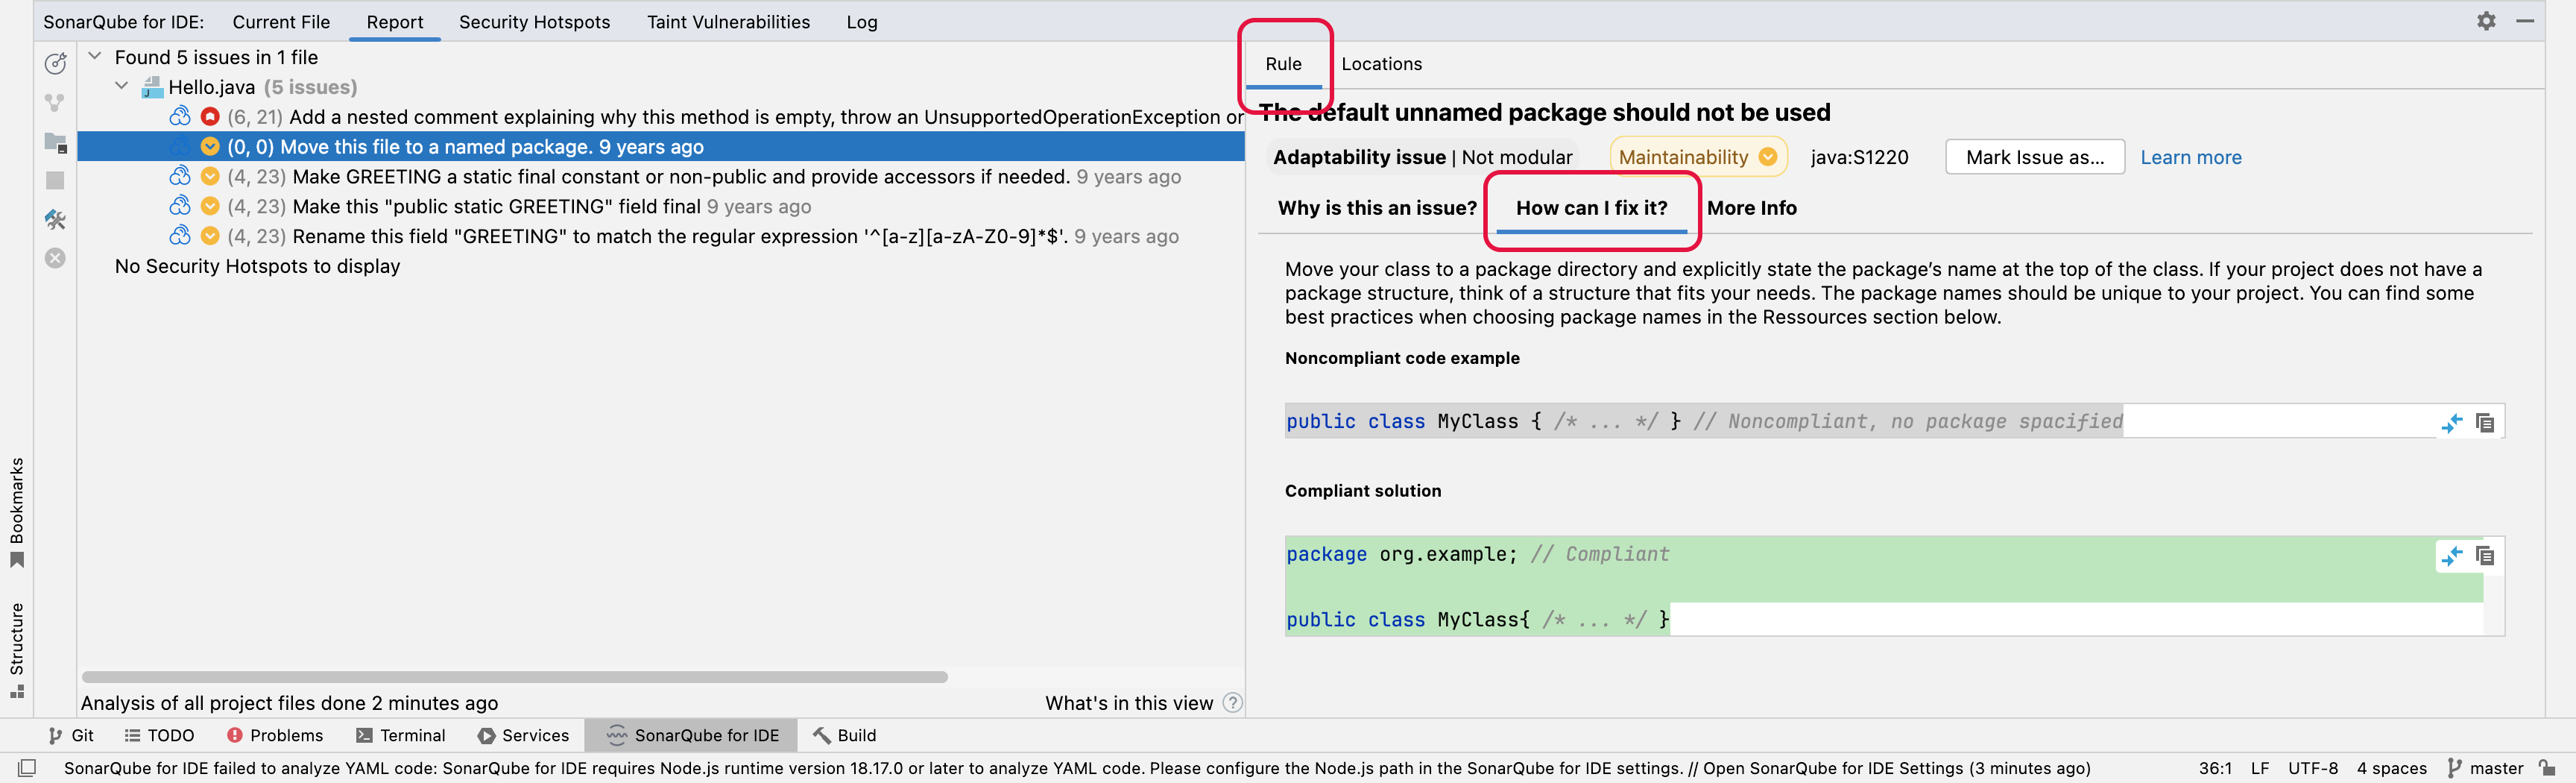Select the 'Rename this field "GREETING"' issue
The height and width of the screenshot is (783, 2576).
click(x=661, y=236)
